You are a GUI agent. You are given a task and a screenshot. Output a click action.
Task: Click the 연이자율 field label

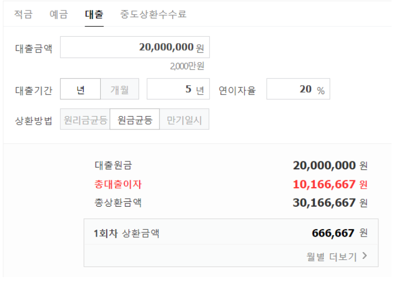pos(237,90)
